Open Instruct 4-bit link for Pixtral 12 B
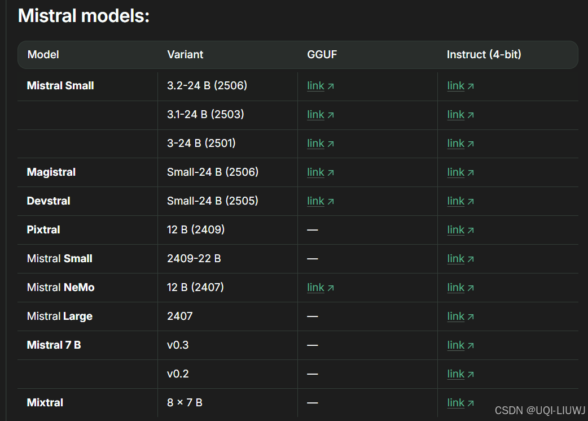The image size is (588, 421). pyautogui.click(x=460, y=230)
